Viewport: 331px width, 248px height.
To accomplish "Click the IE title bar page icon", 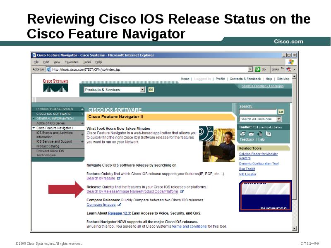I will (x=34, y=55).
